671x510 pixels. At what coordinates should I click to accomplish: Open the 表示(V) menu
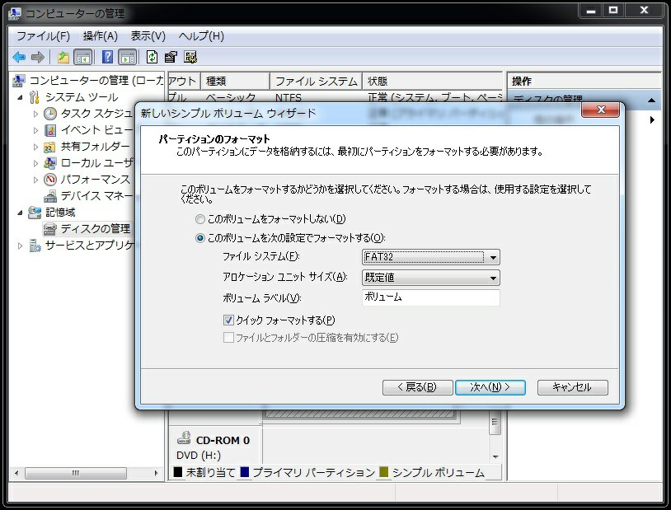coord(148,36)
